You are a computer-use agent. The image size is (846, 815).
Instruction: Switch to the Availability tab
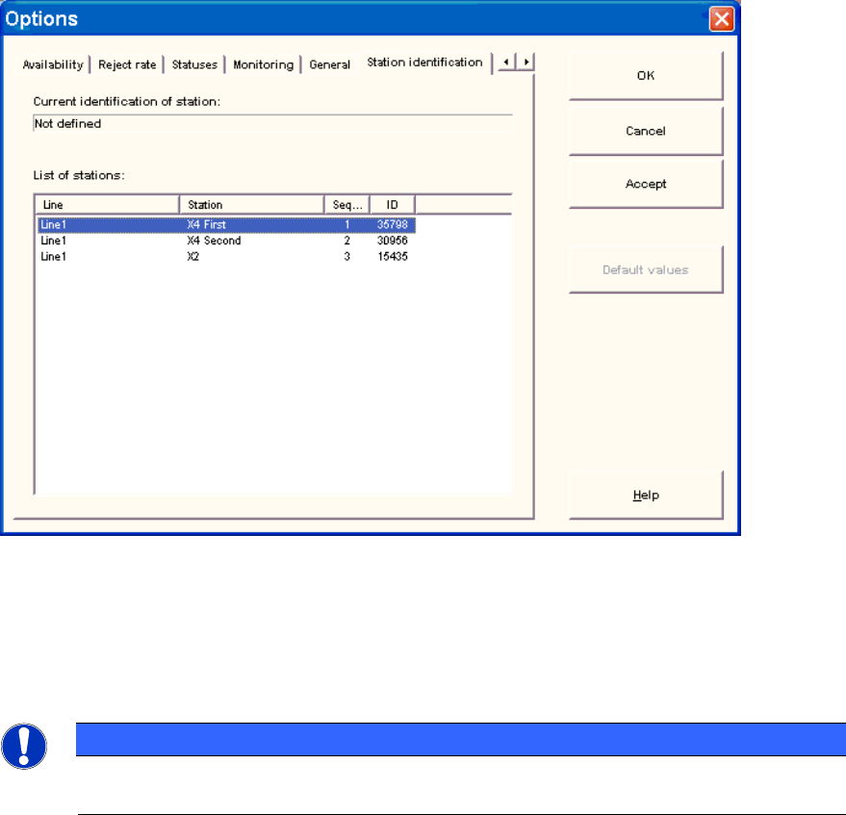click(x=53, y=64)
